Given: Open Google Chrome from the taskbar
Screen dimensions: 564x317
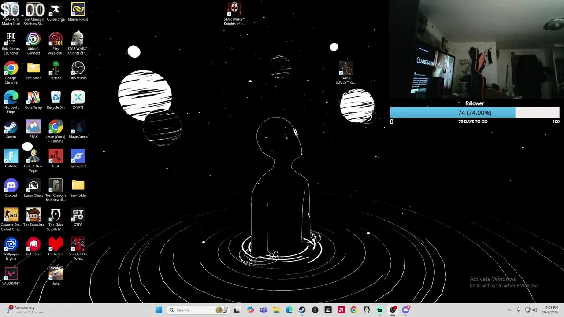Looking at the screenshot, I should click(354, 310).
